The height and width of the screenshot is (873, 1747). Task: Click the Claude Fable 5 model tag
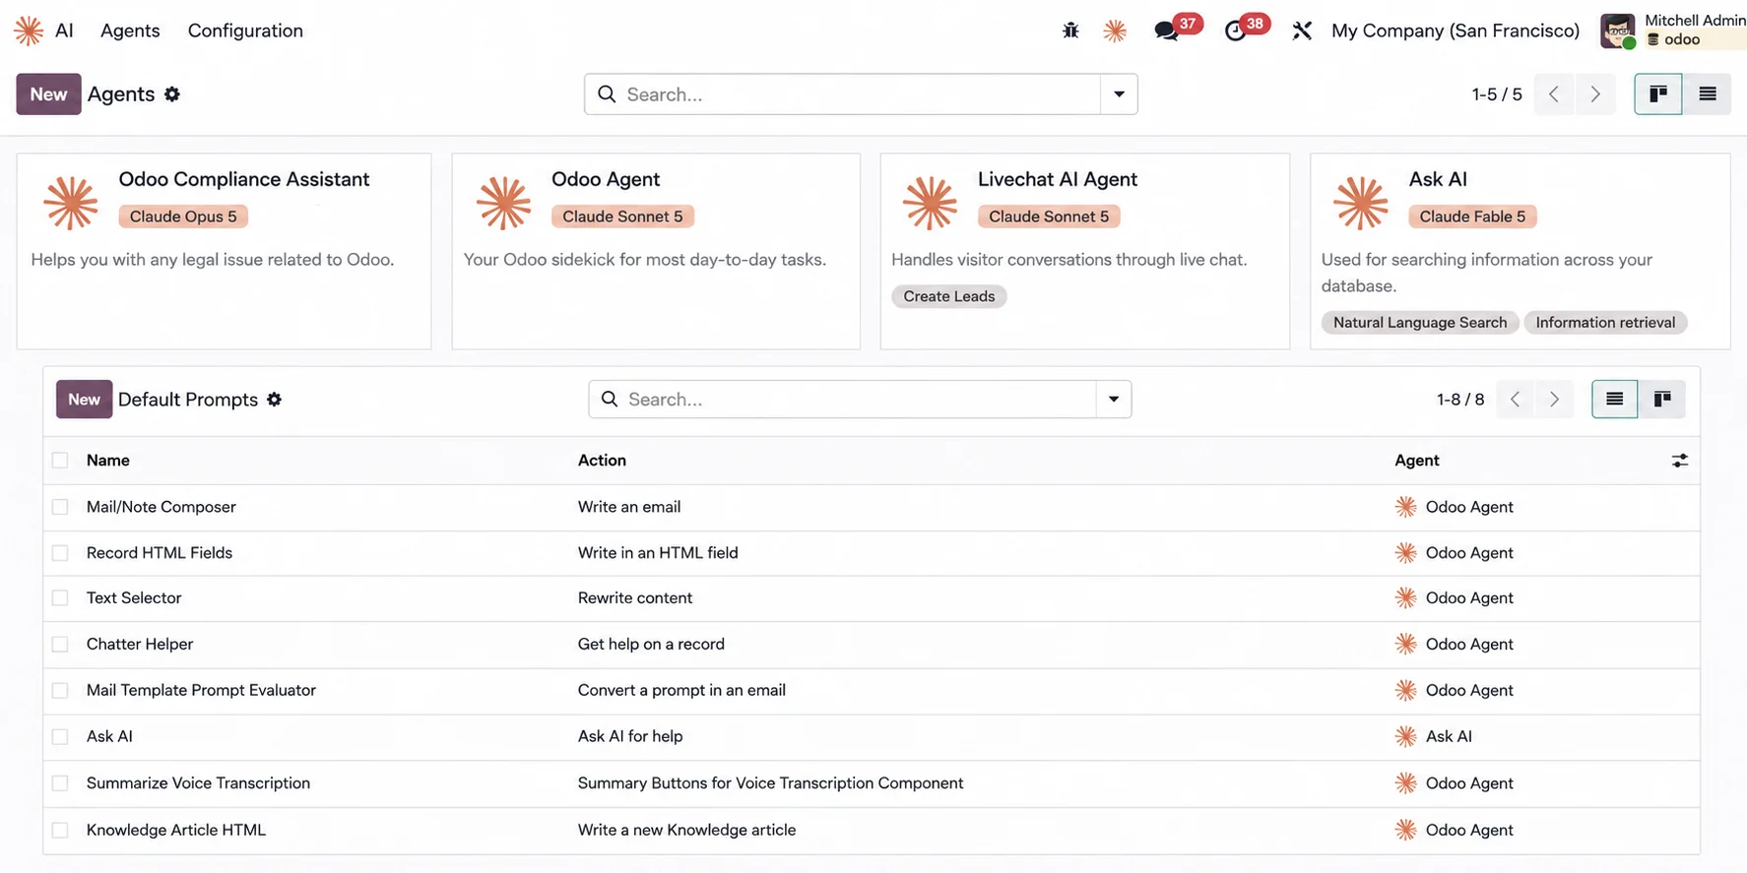[x=1472, y=217]
